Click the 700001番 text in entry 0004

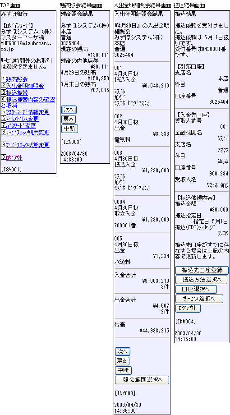[125, 225]
